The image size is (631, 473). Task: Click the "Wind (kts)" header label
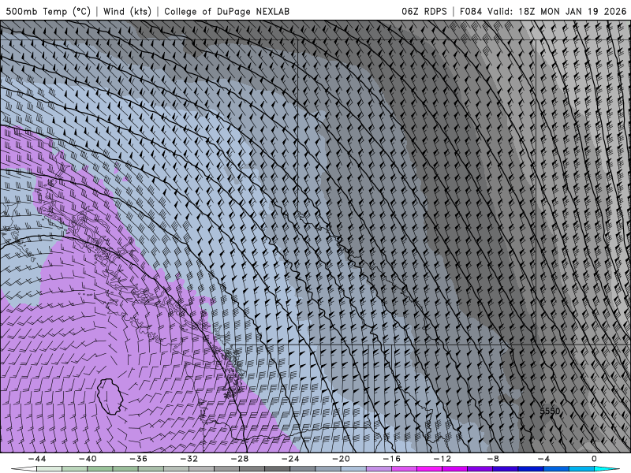click(x=127, y=11)
